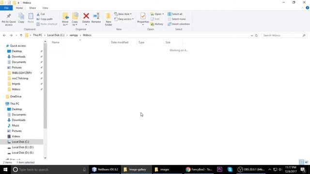This screenshot has width=310, height=174.
Task: Open New item dropdown
Action: 123,14
